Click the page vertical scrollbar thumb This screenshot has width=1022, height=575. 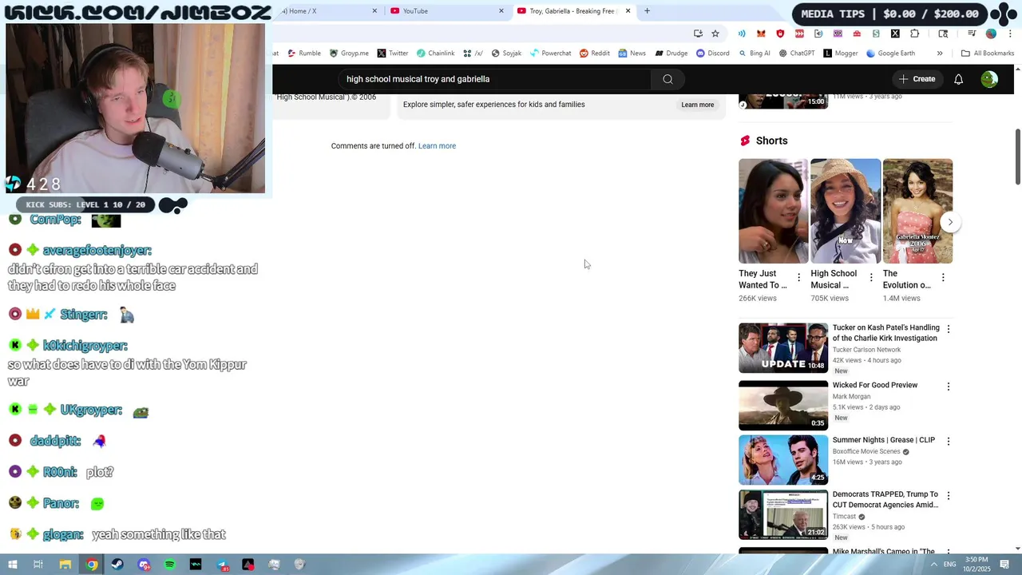(x=1018, y=157)
